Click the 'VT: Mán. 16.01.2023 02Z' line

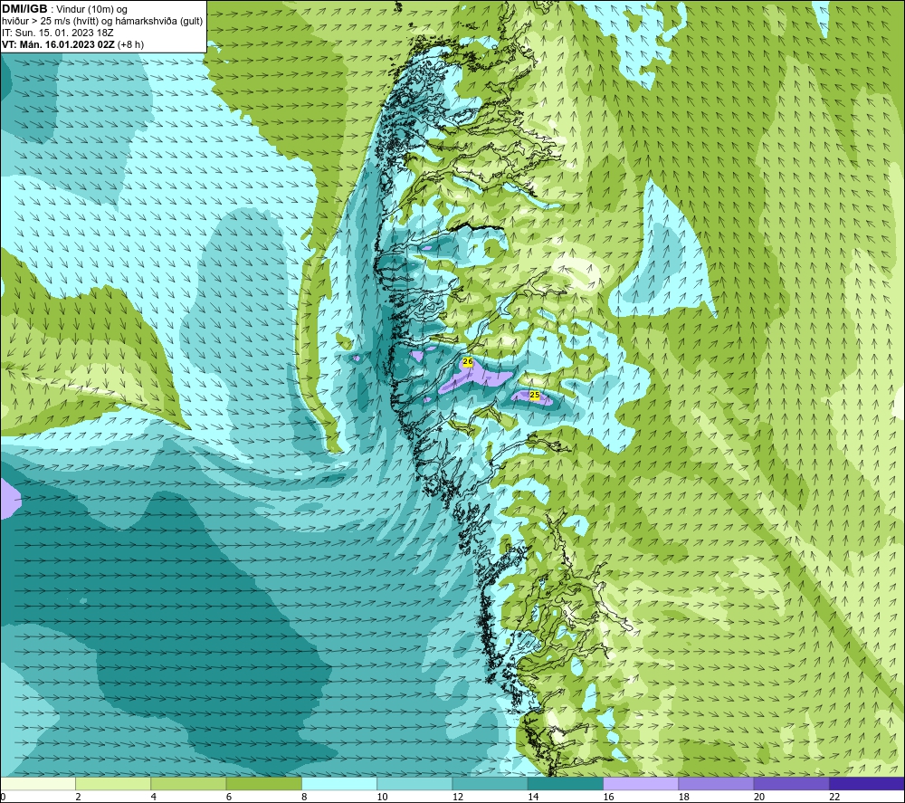point(72,44)
